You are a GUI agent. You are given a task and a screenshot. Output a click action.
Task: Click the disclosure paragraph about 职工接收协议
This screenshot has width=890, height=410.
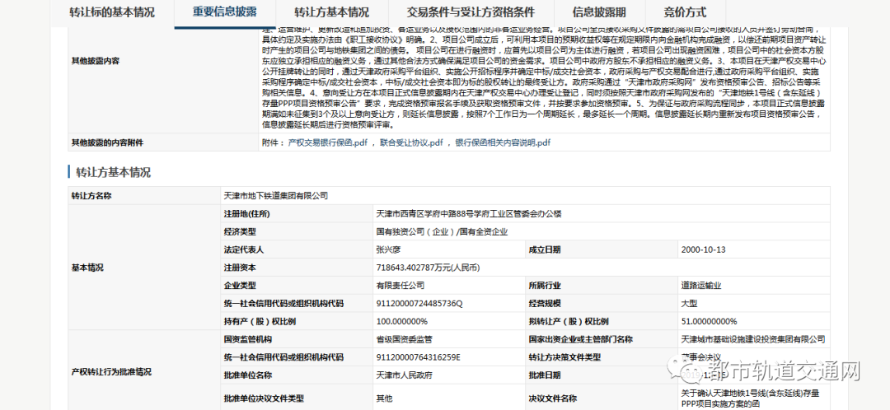tap(544, 77)
